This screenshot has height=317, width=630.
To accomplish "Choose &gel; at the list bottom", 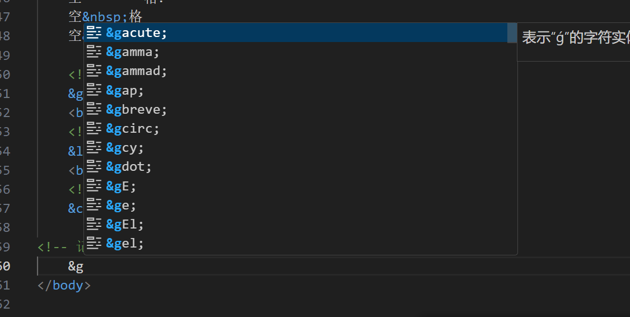I will point(300,243).
